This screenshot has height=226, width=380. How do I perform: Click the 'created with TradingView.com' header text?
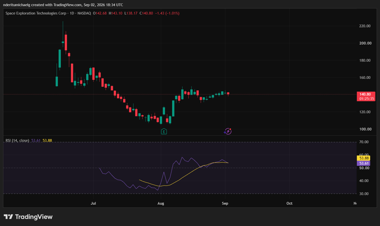pos(56,5)
